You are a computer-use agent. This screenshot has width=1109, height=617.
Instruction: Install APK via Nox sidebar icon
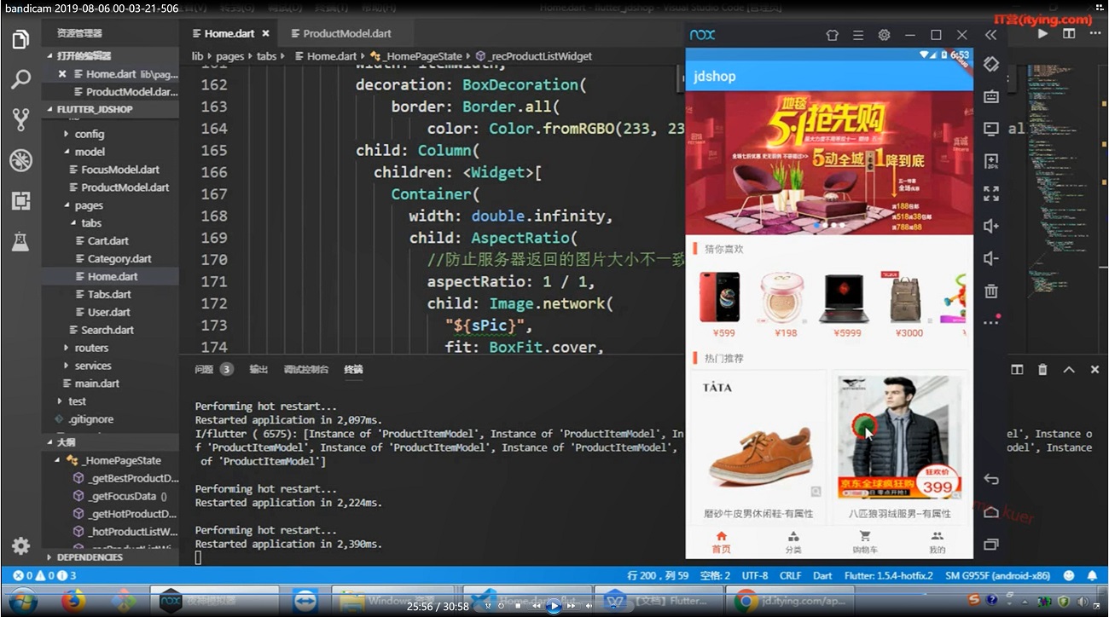(x=990, y=162)
